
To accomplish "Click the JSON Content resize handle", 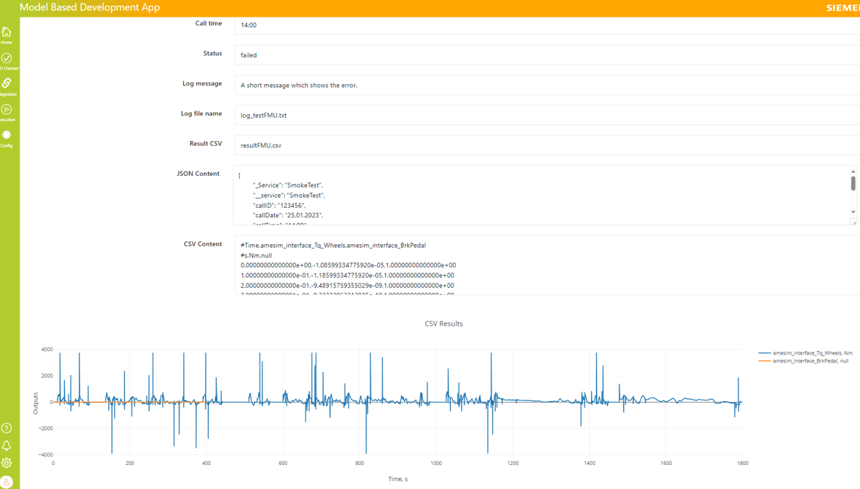I will point(854,222).
